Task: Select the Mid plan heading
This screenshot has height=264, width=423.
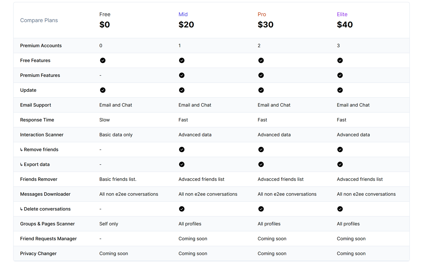Action: coord(183,14)
